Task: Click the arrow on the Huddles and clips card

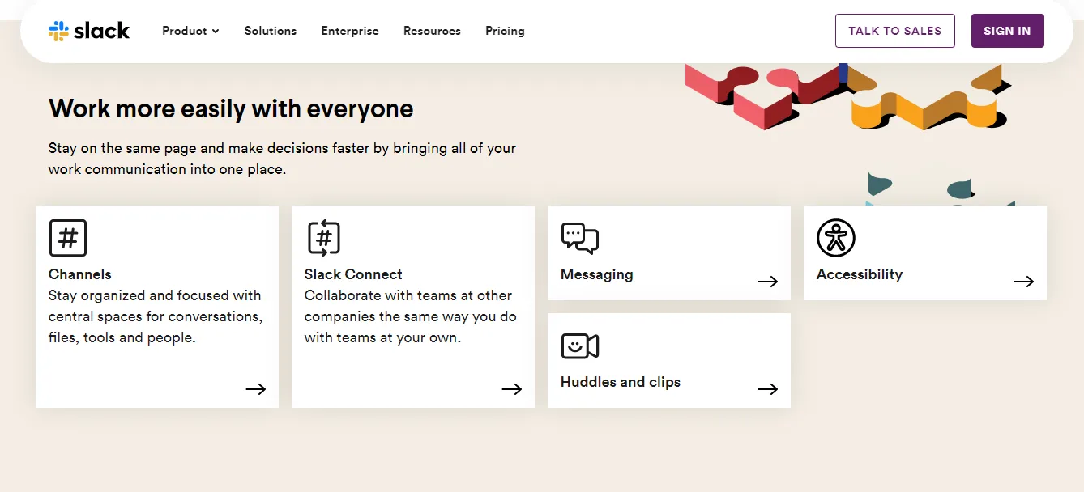Action: 768,389
